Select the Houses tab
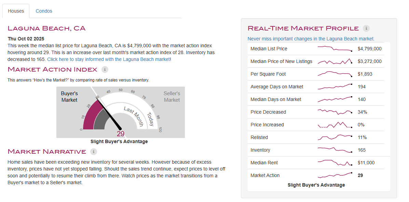 coord(16,11)
